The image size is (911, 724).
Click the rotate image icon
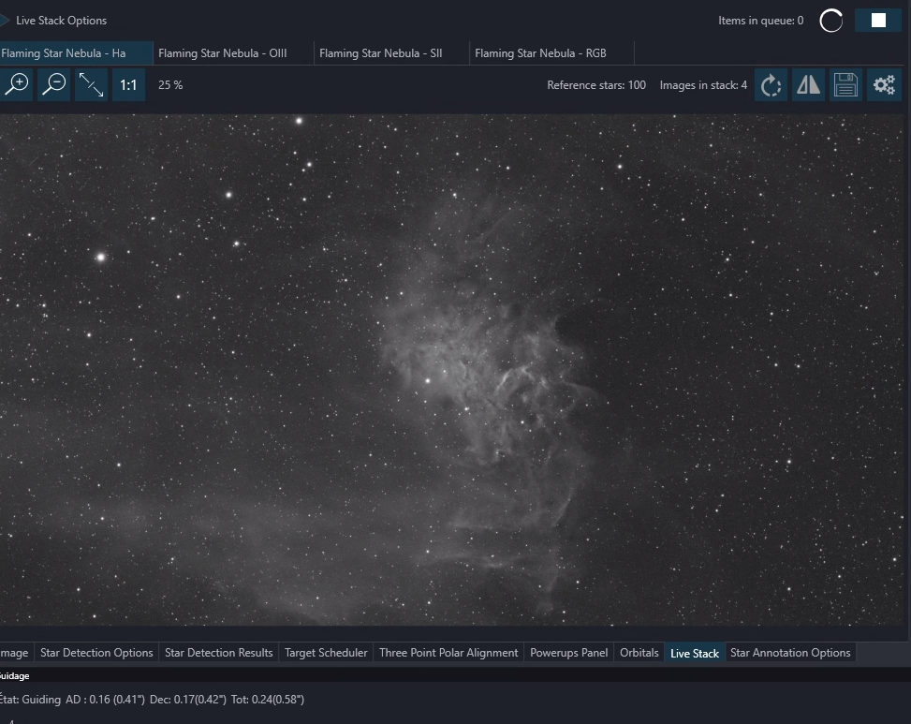771,85
